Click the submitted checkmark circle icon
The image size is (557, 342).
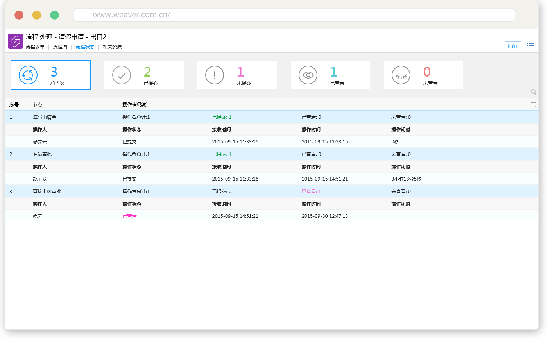(122, 75)
